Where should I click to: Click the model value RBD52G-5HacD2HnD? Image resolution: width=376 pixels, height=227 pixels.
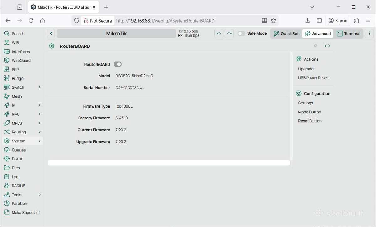[134, 76]
